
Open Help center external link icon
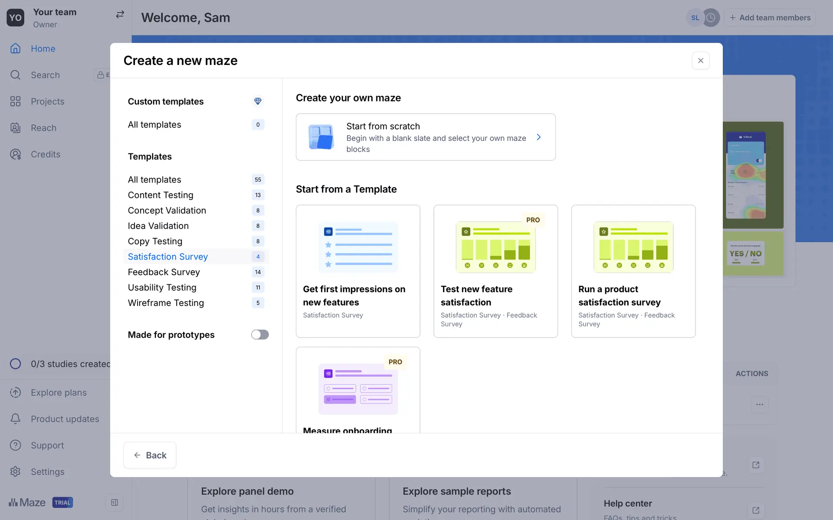coord(756,510)
